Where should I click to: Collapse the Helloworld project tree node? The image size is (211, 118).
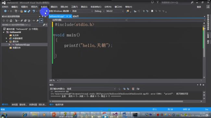4,32
